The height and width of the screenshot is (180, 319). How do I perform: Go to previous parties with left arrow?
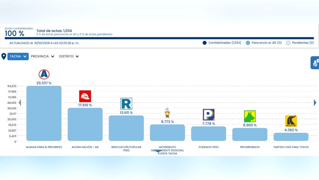click(20, 102)
